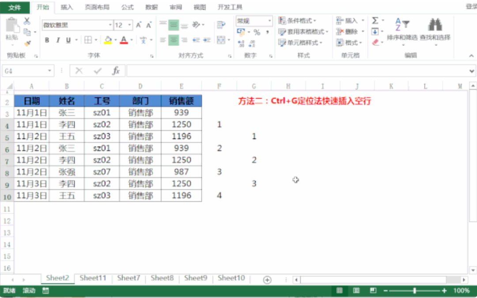Toggle top align icon
Image resolution: width=477 pixels, height=298 pixels.
click(163, 25)
